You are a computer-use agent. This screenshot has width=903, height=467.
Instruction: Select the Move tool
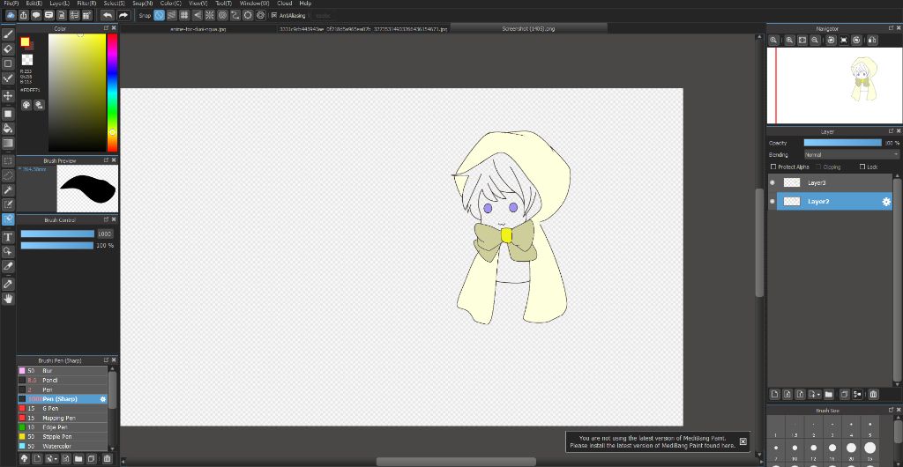pos(8,95)
